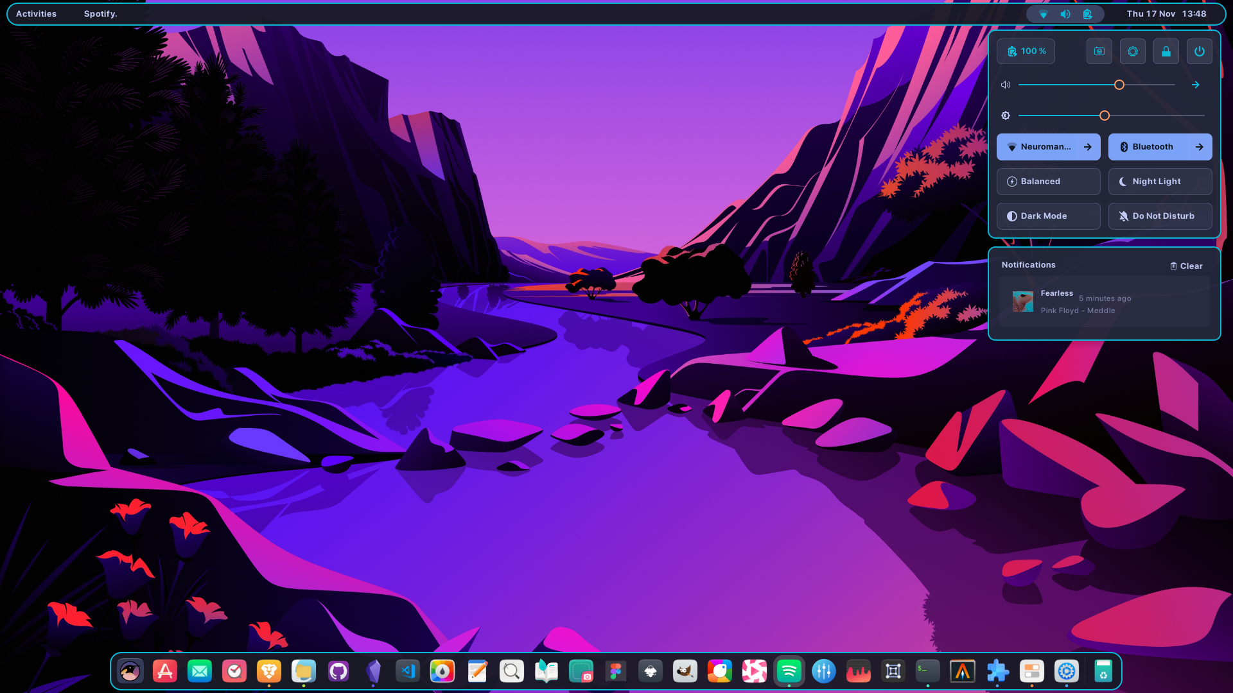Screen dimensions: 1233x693
Task: Open GitHub Desktop from the dock
Action: pyautogui.click(x=338, y=671)
